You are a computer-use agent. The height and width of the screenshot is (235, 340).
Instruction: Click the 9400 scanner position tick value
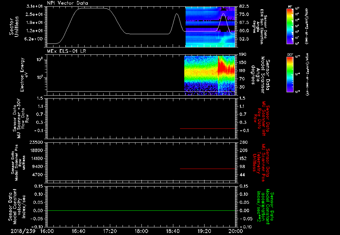[38, 167]
